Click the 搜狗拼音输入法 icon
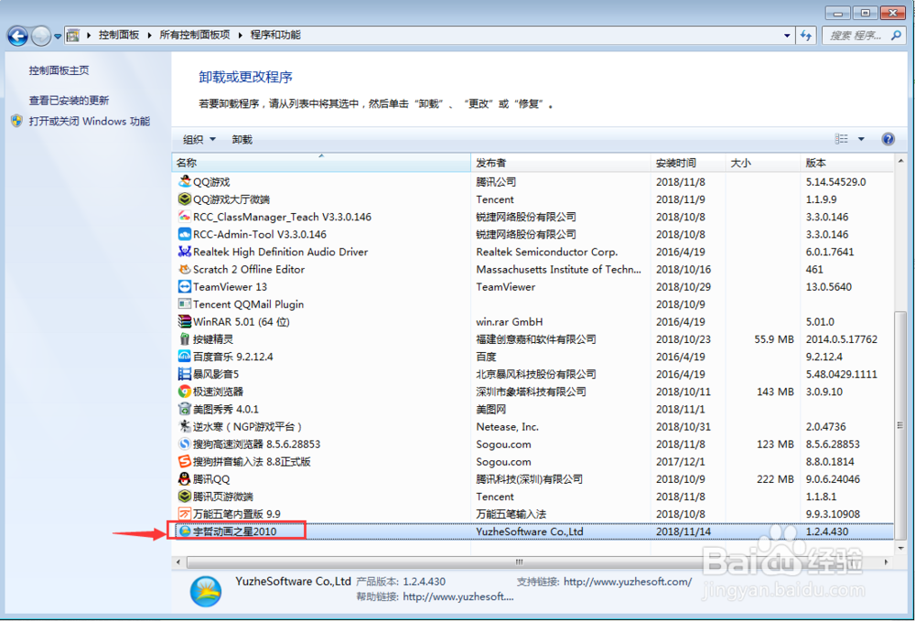This screenshot has width=915, height=621. [x=185, y=461]
